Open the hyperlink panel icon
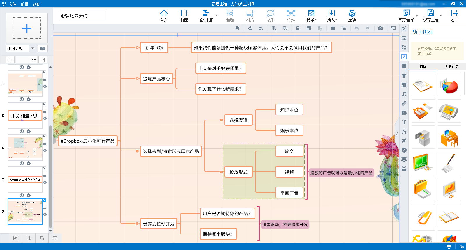 click(x=404, y=103)
